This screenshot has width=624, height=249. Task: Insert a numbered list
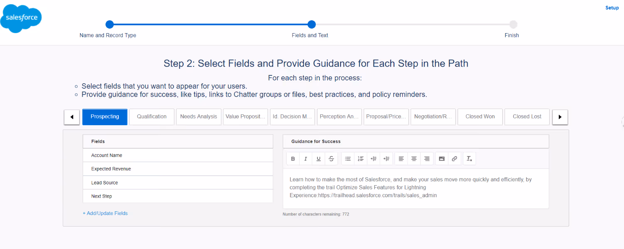(361, 158)
